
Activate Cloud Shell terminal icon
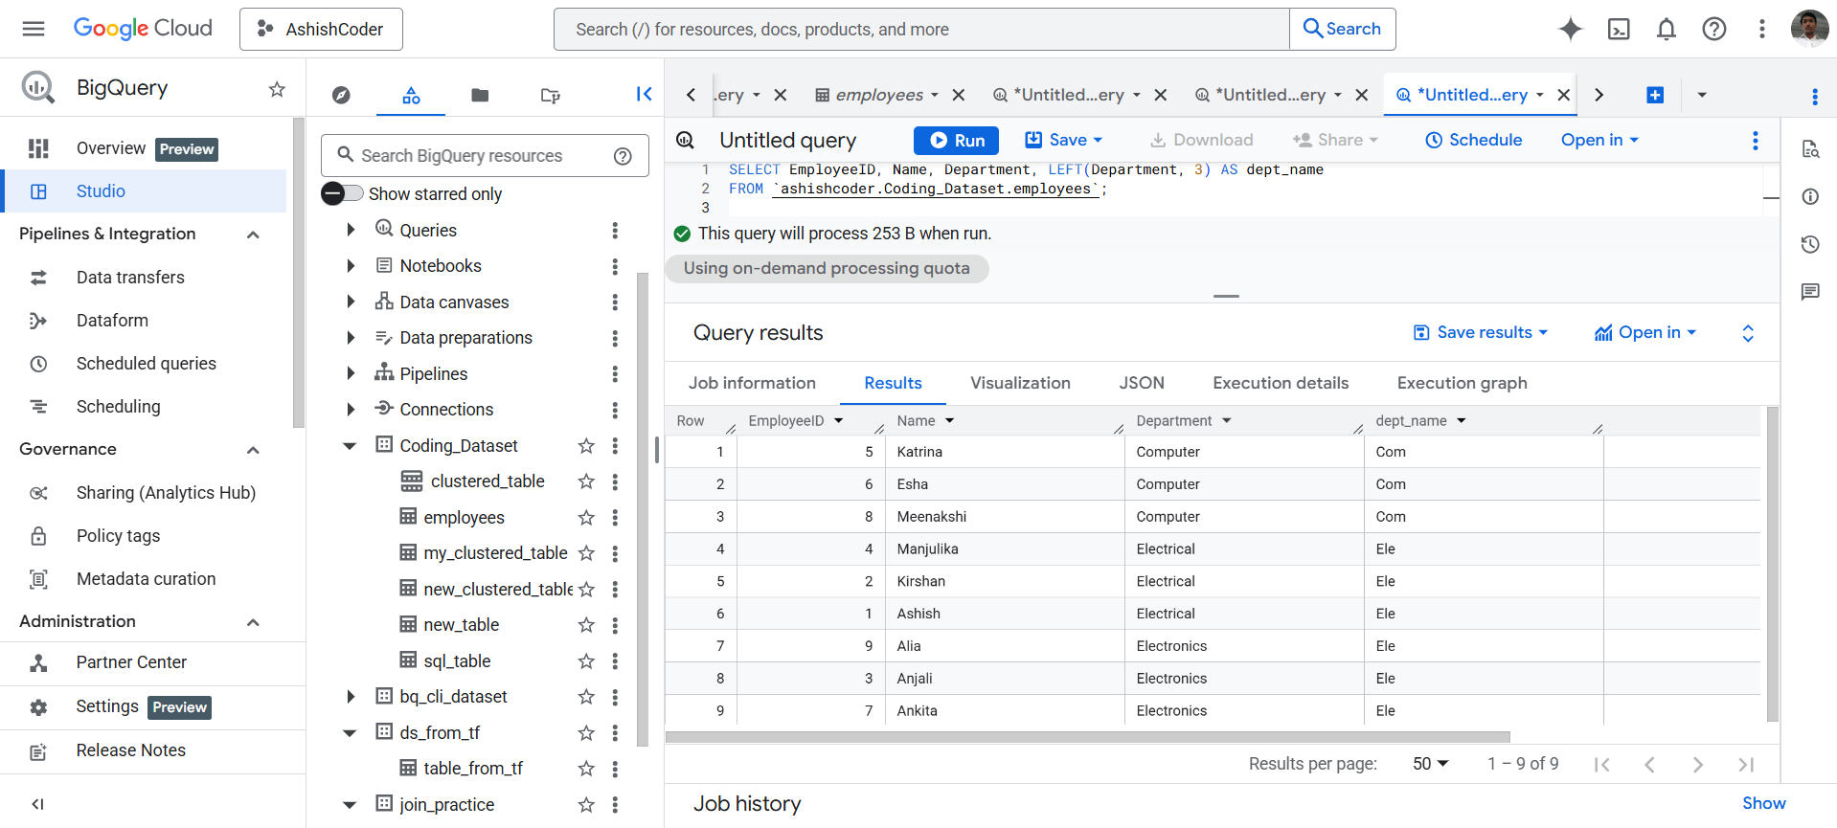pyautogui.click(x=1619, y=29)
